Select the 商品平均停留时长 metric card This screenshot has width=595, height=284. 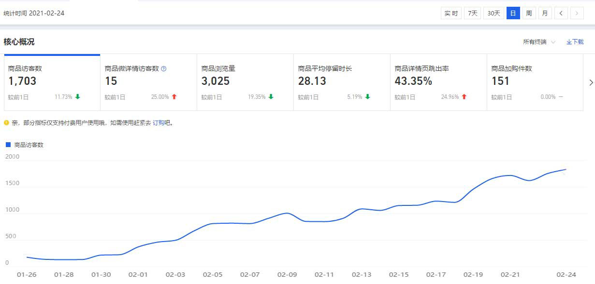point(342,82)
